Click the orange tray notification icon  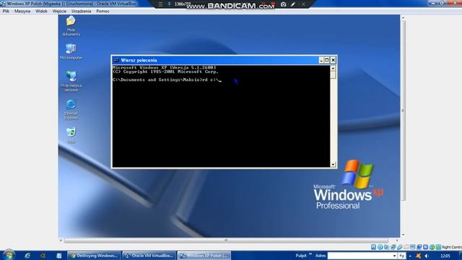419,256
